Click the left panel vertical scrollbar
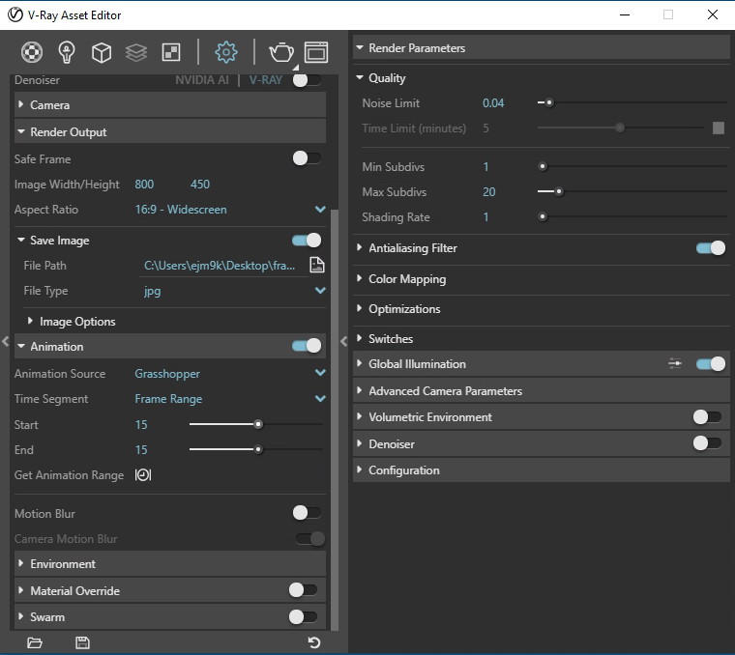 (x=335, y=419)
